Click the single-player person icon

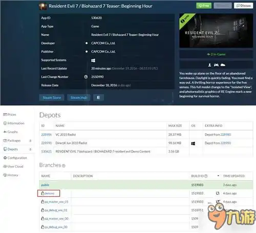pos(209,65)
